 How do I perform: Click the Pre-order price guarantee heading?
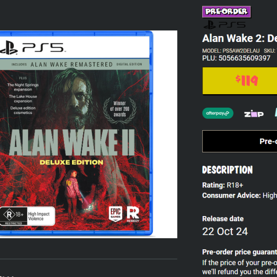coord(240,252)
